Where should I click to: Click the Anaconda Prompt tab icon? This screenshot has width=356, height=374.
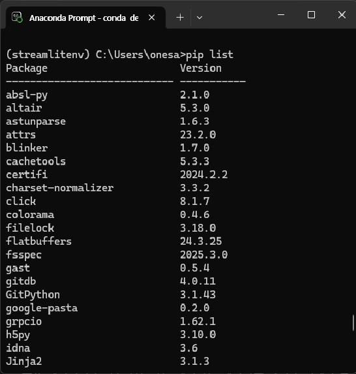[x=17, y=18]
